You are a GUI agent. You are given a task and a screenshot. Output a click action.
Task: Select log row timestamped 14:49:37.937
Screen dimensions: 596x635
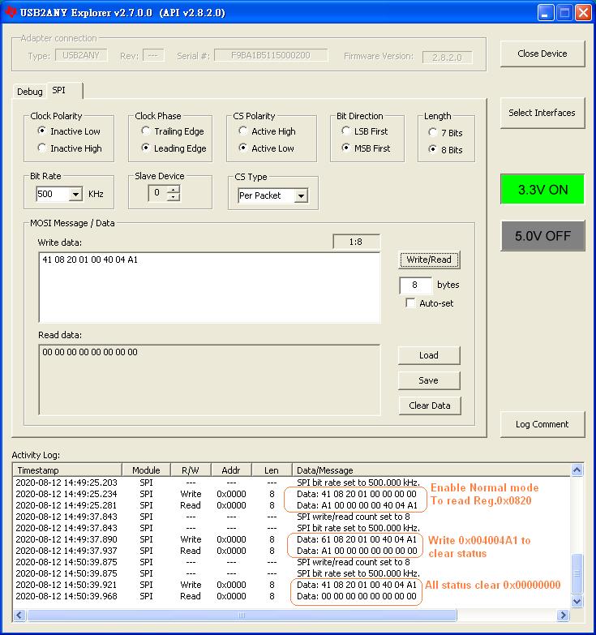292,551
